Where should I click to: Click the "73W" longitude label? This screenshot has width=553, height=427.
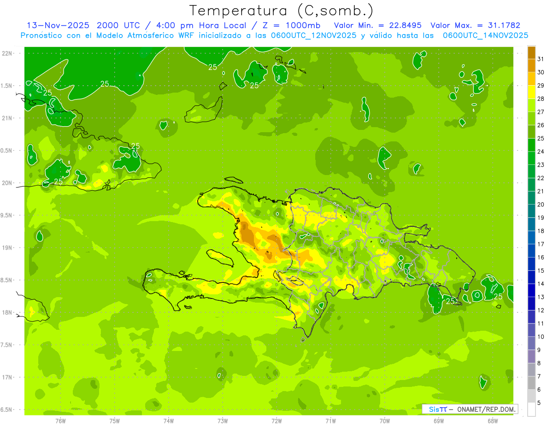pyautogui.click(x=223, y=421)
